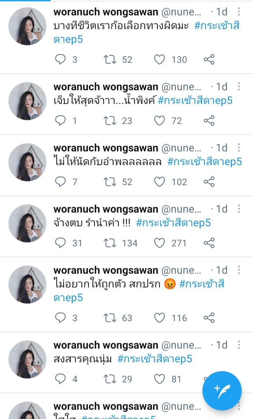The image size is (253, 419).
Task: Open overflow menu on tweet with angry emoji
Action: pyautogui.click(x=239, y=270)
